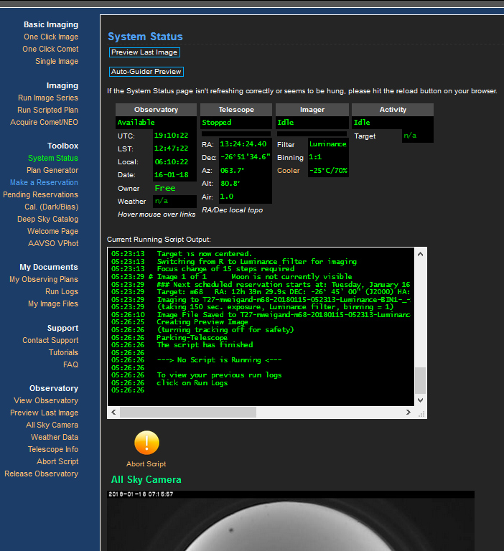
Task: Select Make a Reservation menu item
Action: (x=44, y=182)
